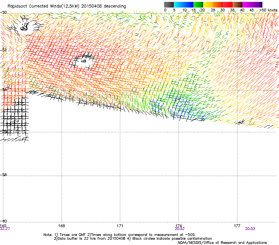Click the gray 0-5 knots color swatch

tap(169, 5)
